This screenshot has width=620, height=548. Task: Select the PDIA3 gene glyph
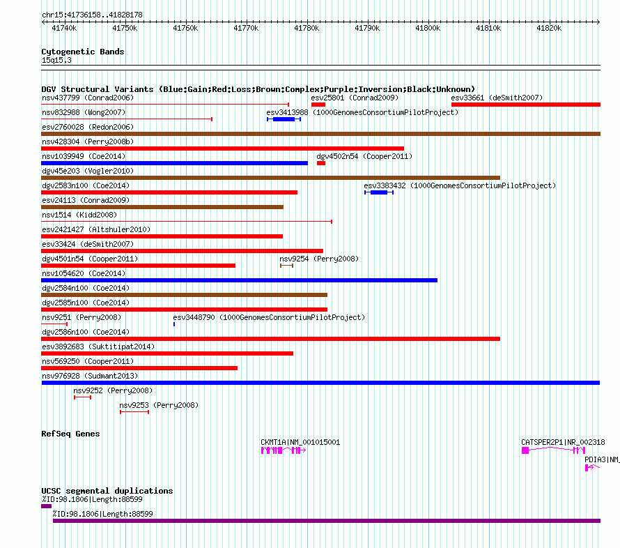[592, 468]
